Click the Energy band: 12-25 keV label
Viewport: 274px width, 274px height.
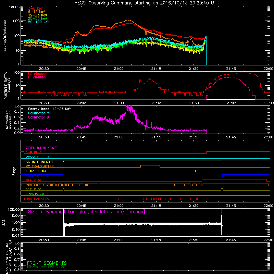click(x=50, y=109)
